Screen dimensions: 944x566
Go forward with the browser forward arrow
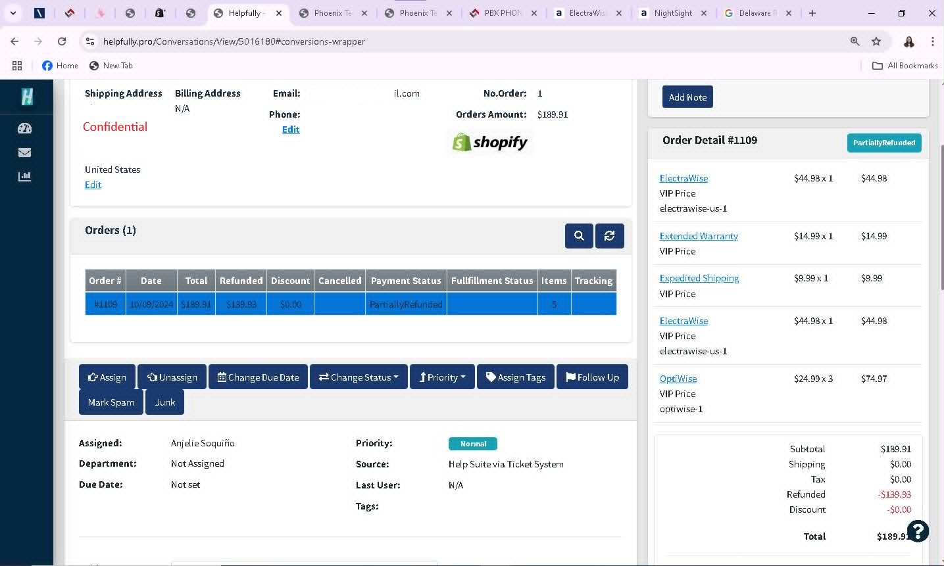[x=38, y=41]
